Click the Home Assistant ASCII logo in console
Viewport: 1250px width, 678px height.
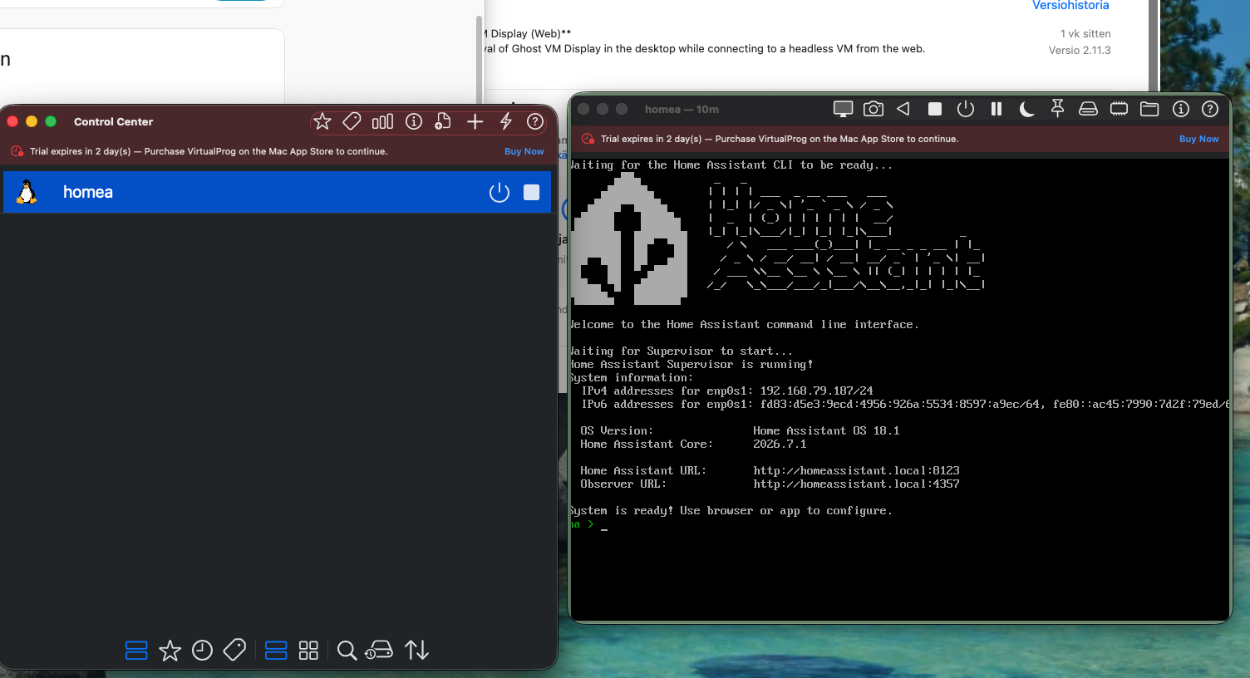point(630,238)
